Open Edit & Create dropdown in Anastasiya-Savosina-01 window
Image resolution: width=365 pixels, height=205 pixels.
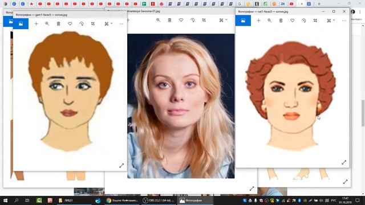point(223,20)
